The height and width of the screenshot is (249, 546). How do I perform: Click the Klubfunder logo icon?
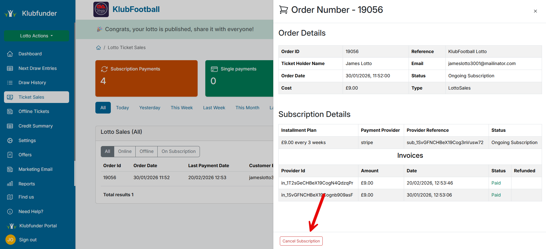click(x=11, y=13)
